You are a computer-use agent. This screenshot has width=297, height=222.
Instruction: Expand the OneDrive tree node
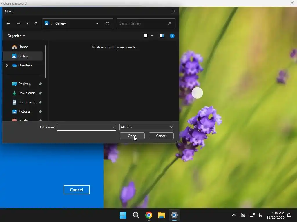pyautogui.click(x=7, y=65)
